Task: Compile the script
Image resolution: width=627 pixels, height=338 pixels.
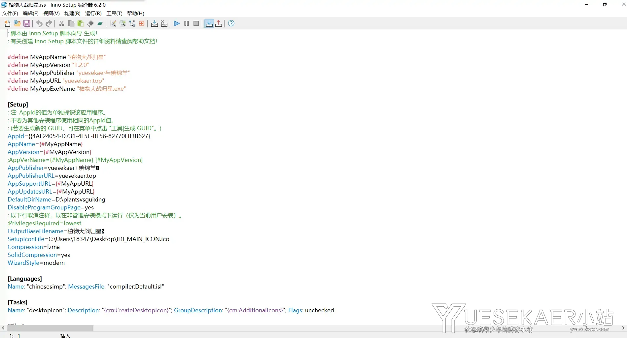Action: pyautogui.click(x=154, y=23)
